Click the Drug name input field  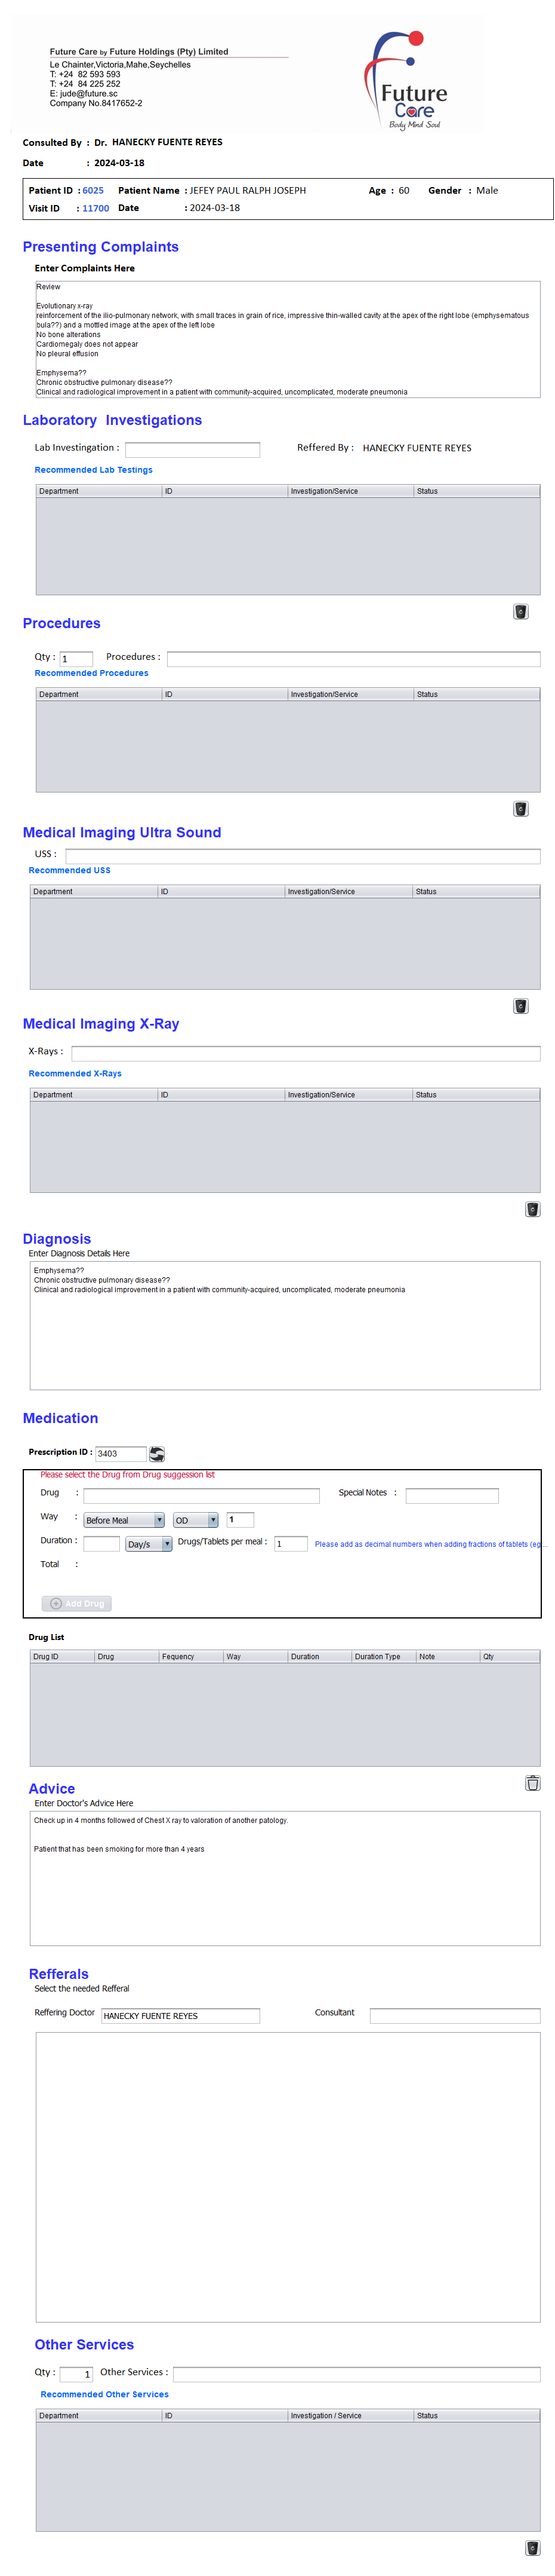tap(201, 1496)
